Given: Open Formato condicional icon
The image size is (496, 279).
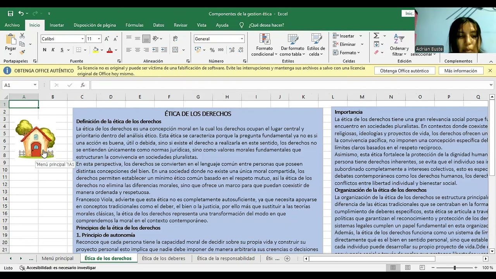Looking at the screenshot, I should click(x=265, y=39).
